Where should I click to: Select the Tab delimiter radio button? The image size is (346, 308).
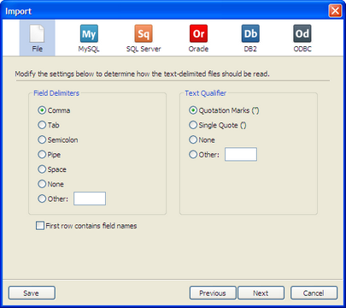(x=42, y=125)
